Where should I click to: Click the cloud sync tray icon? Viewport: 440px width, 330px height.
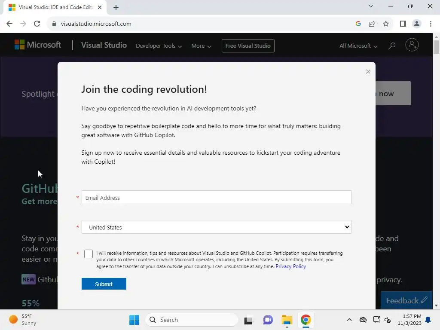coord(363,320)
